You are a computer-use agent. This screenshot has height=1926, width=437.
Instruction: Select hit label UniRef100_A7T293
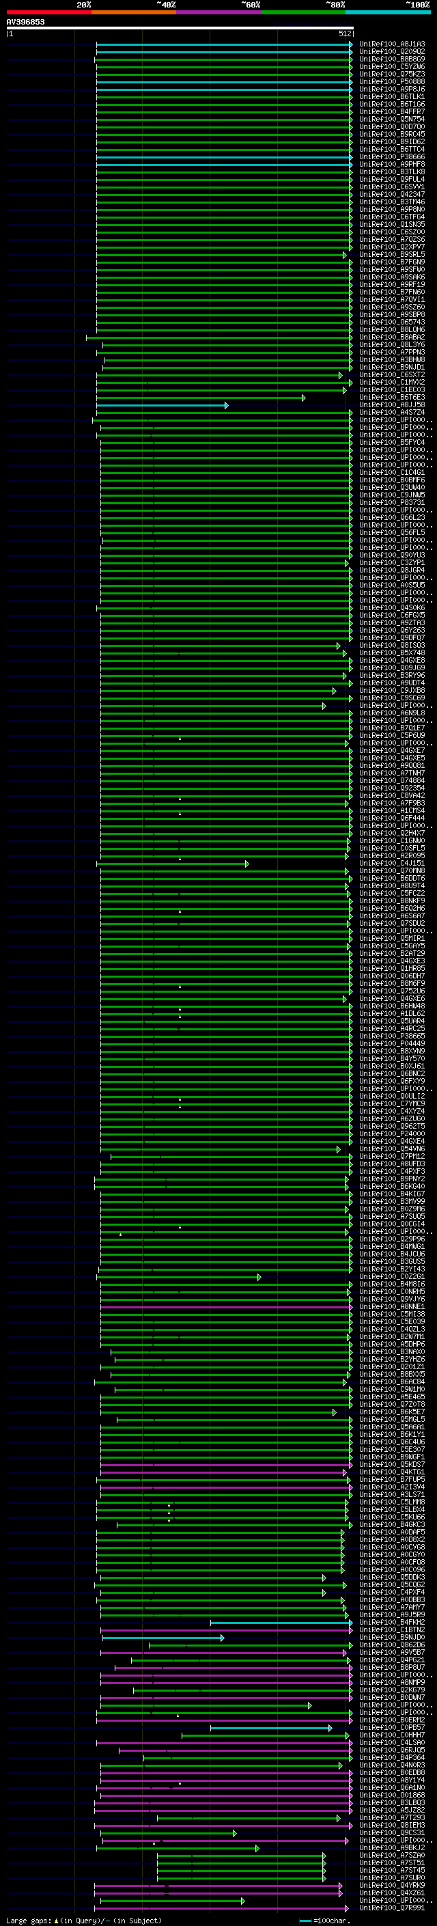point(392,1817)
